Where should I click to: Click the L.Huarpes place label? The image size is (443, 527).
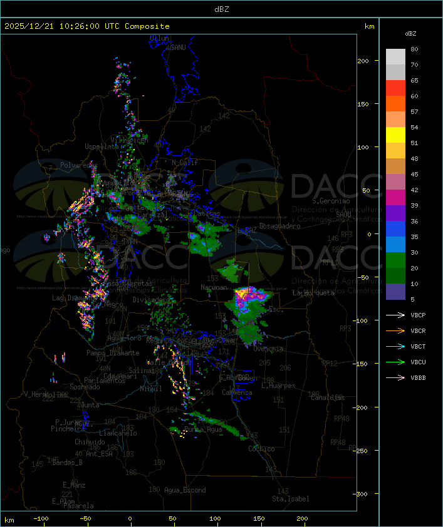[x=278, y=386]
